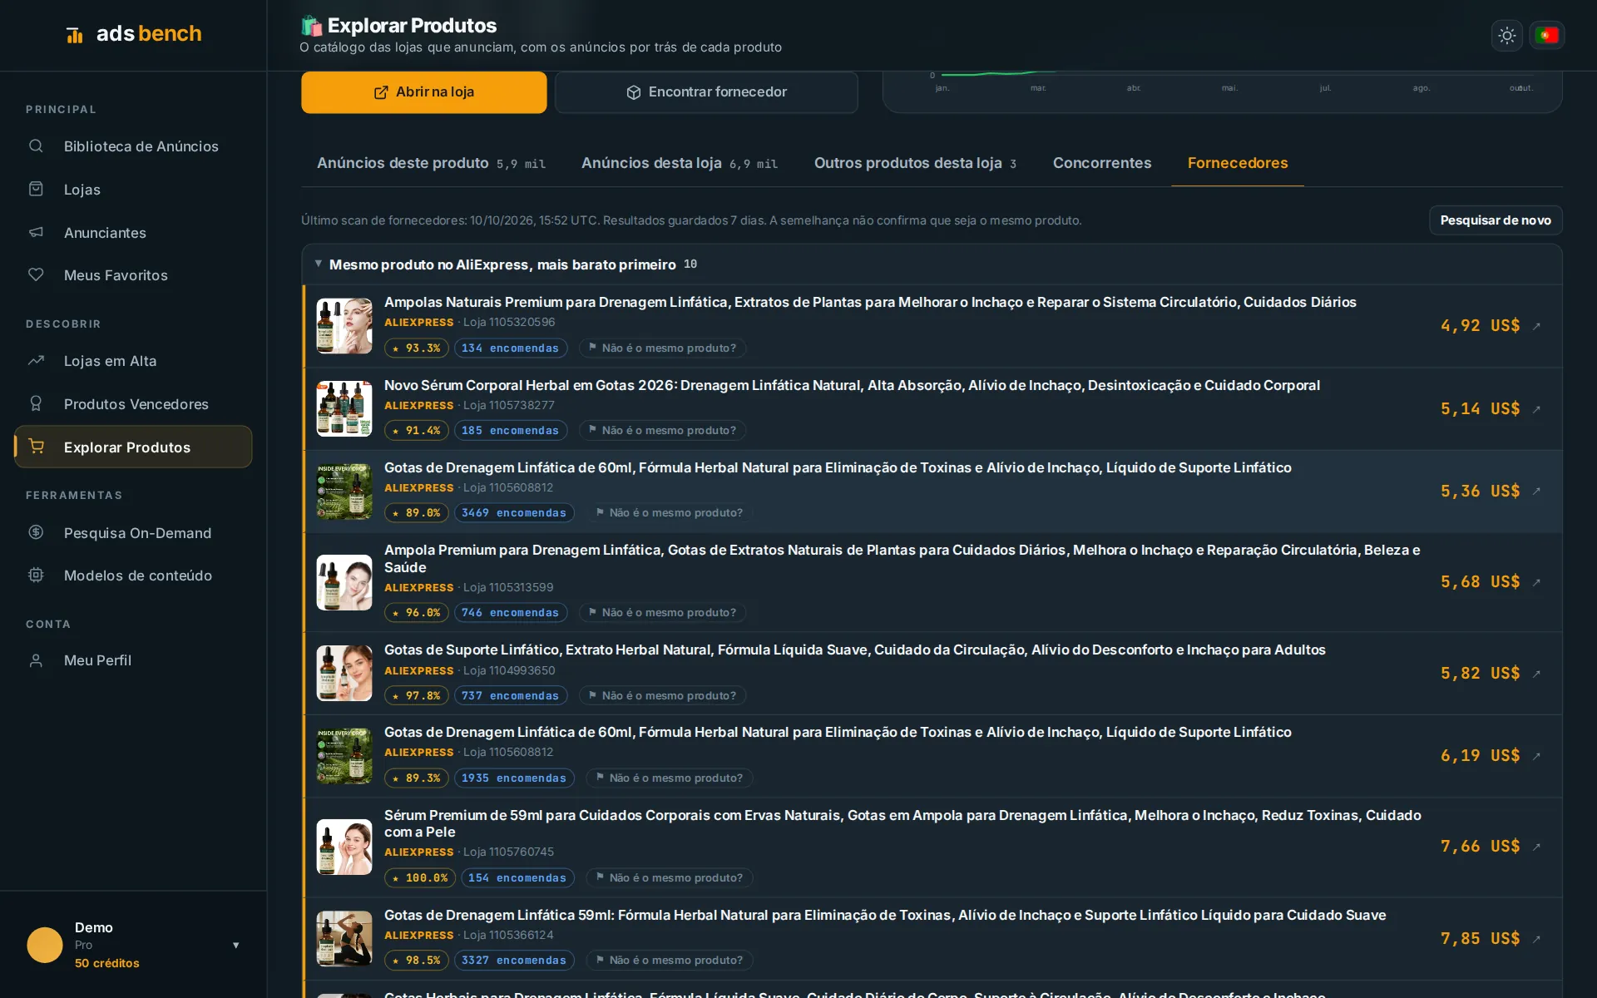This screenshot has height=998, width=1597.
Task: Open external link arrow for 5,68 US$ item
Action: pyautogui.click(x=1536, y=582)
